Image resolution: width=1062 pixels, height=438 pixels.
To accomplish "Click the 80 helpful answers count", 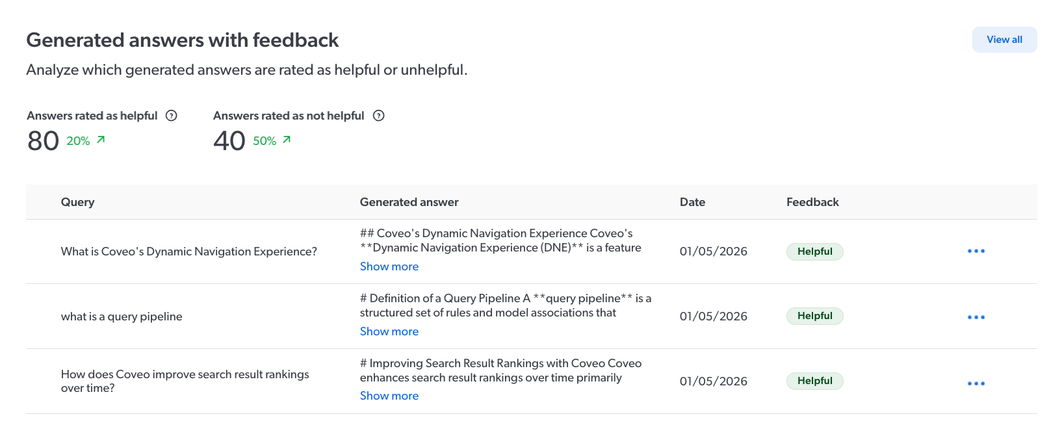I will click(42, 140).
